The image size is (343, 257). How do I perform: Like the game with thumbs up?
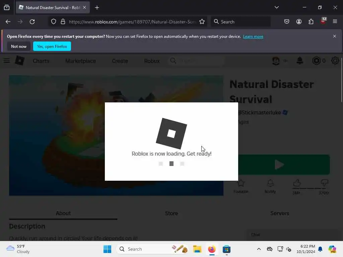coord(297,183)
